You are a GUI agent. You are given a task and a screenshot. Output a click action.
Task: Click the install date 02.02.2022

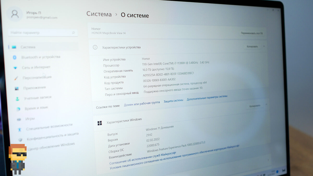pos(153,140)
